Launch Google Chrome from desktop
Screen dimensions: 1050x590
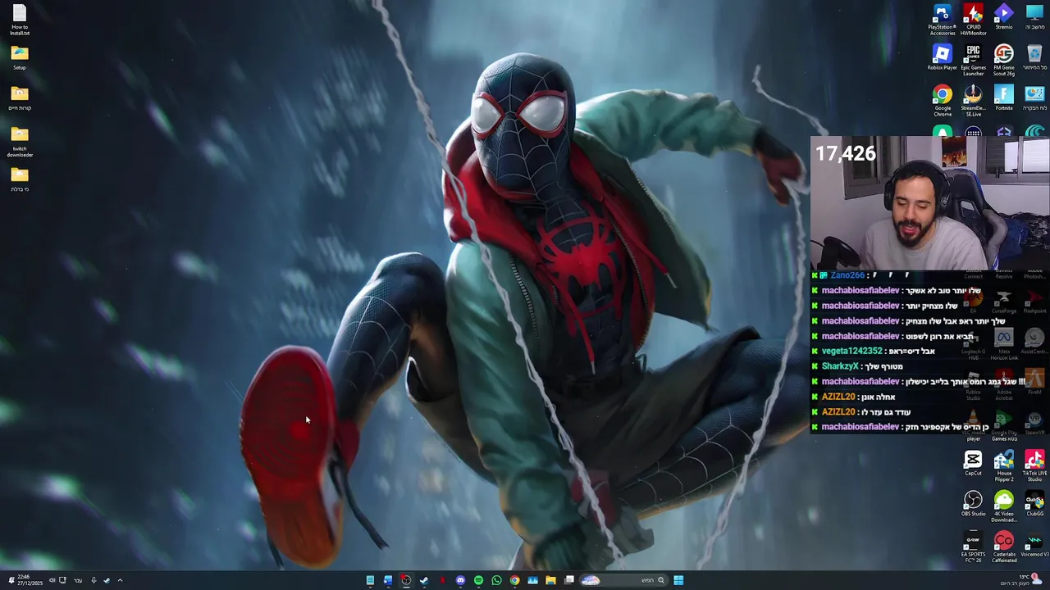pyautogui.click(x=942, y=101)
